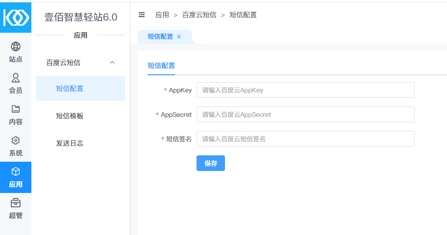Viewport: 447px width, 235px height.
Task: Close the 短信配置 tab with the X
Action: tap(179, 37)
